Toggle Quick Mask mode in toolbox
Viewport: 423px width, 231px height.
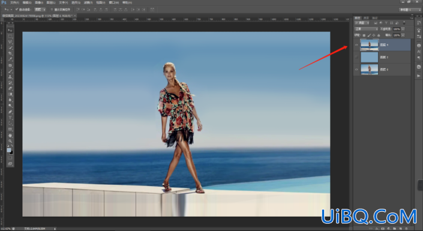pyautogui.click(x=10, y=158)
